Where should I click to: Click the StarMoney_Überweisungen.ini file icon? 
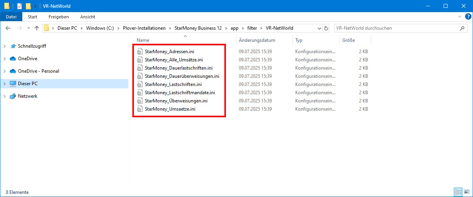pos(139,101)
